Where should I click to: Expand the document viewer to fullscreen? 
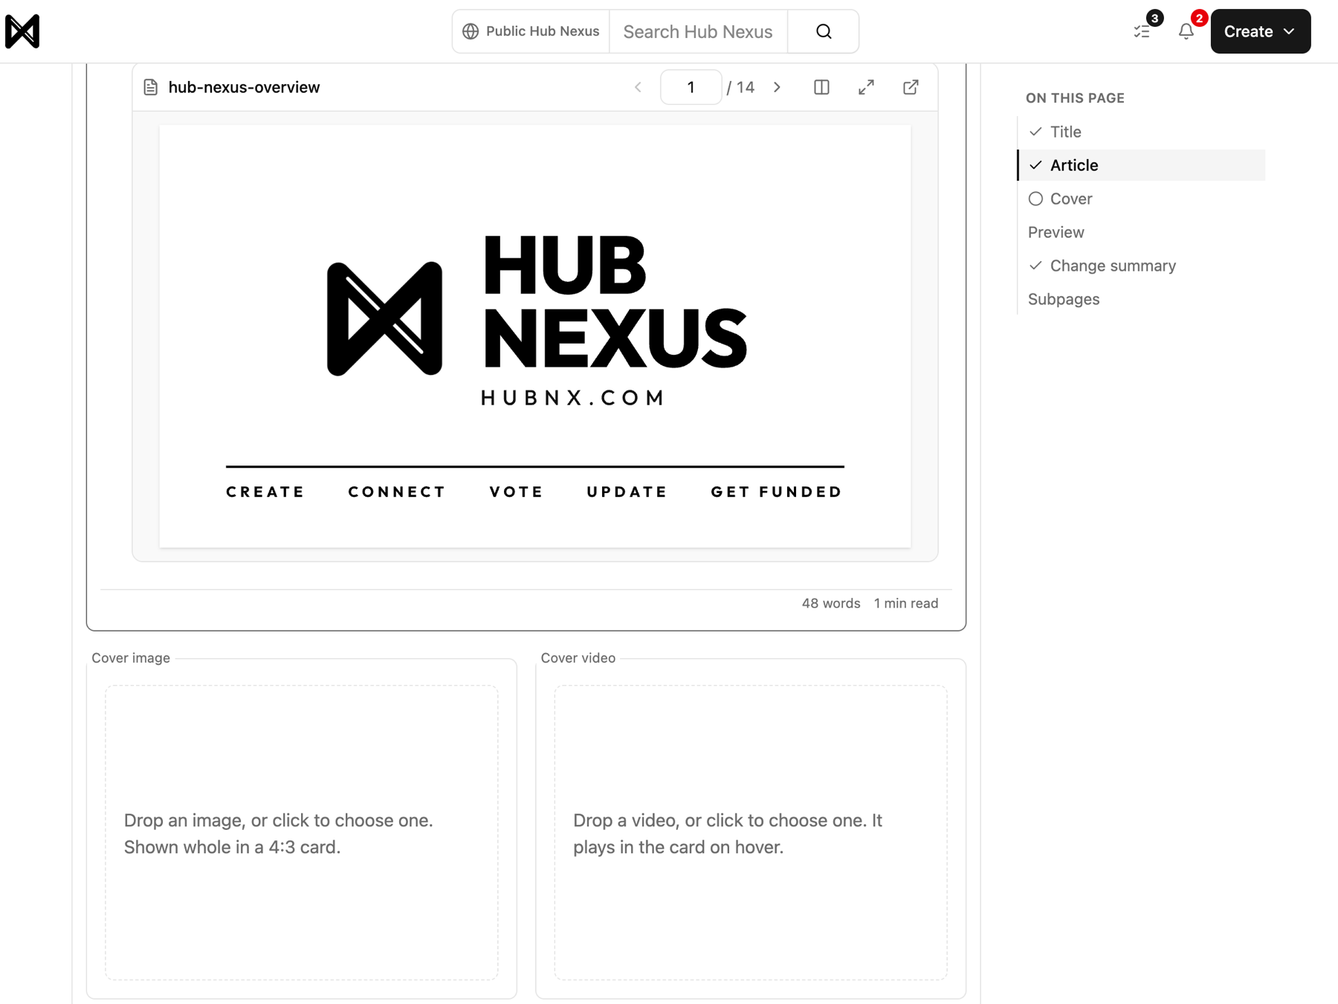[866, 87]
